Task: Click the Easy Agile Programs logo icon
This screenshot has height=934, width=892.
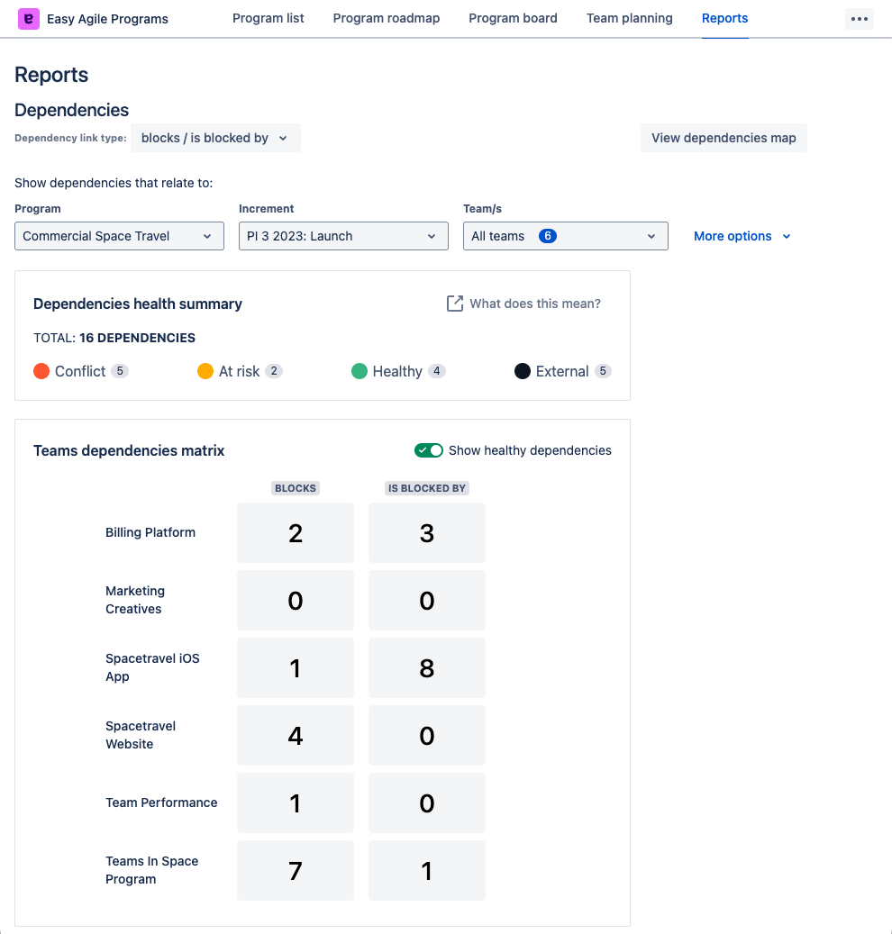Action: (x=31, y=18)
